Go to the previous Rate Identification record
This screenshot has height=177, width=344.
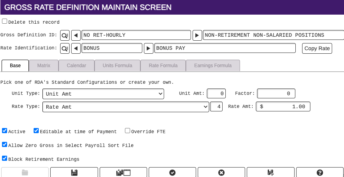click(x=76, y=48)
